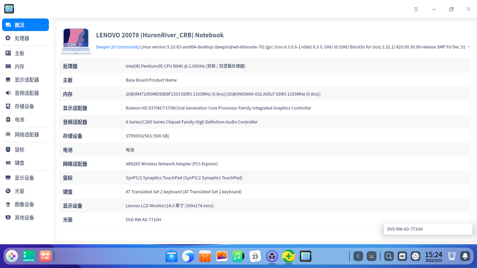Viewport: 477px width, 268px height.
Task: Click the Intel Pentium CPU B940 value
Action: click(x=185, y=66)
